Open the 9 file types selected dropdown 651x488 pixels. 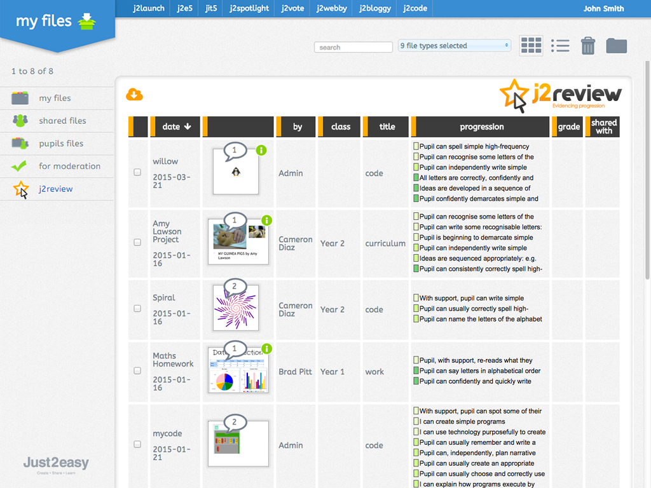(x=455, y=46)
